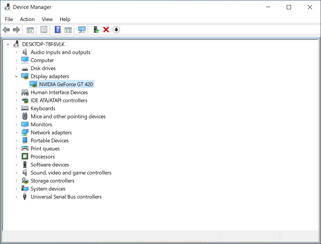Expand Audio inputs and outputs

16,52
